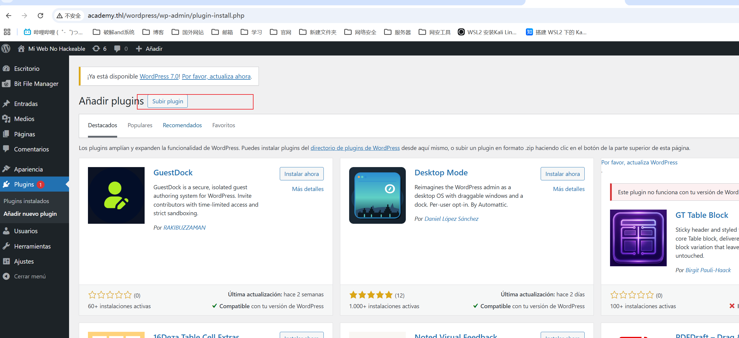Click Por favor, actualiza ahora link
The width and height of the screenshot is (739, 338).
click(216, 76)
